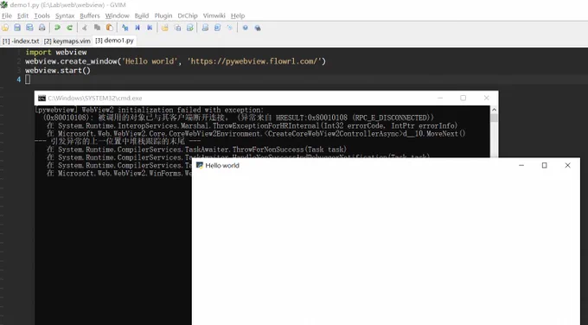This screenshot has width=588, height=325.
Task: Click the Save All files toolbar icon
Action: (29, 28)
